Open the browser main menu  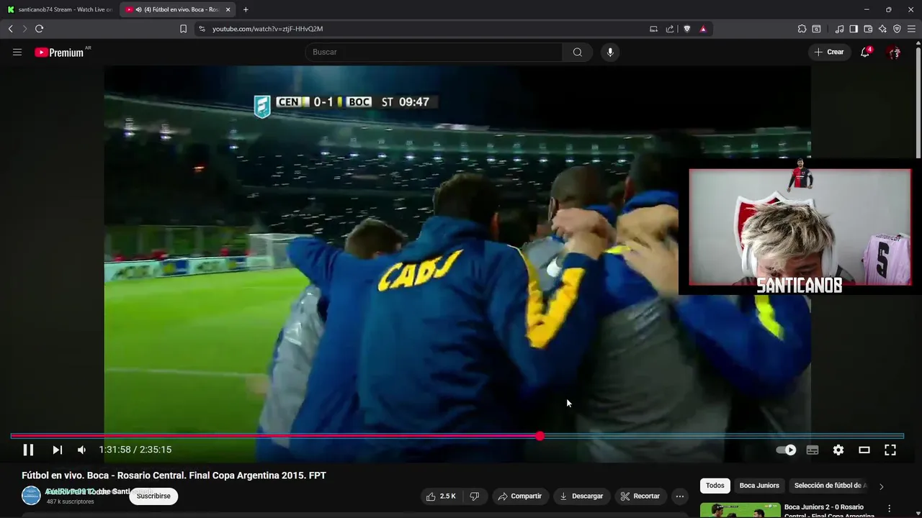[x=911, y=29]
